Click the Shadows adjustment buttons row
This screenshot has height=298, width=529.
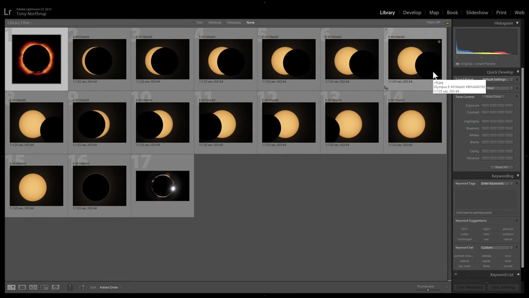497,128
